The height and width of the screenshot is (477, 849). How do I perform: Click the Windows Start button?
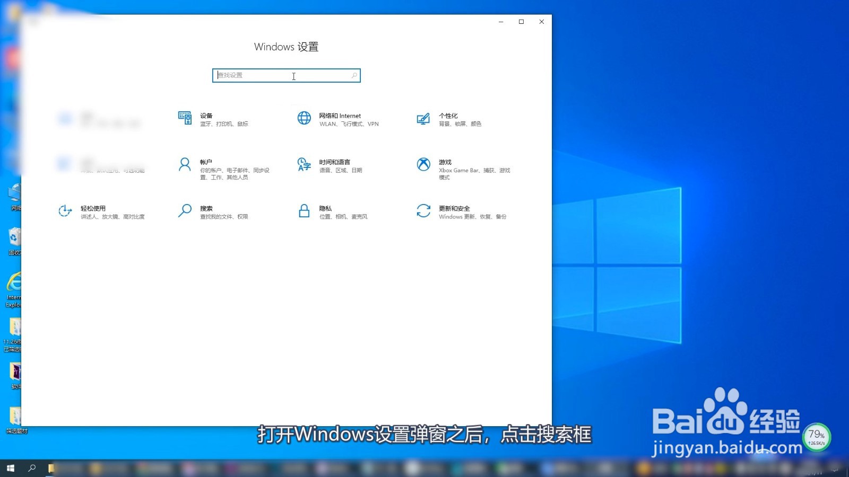(10, 468)
